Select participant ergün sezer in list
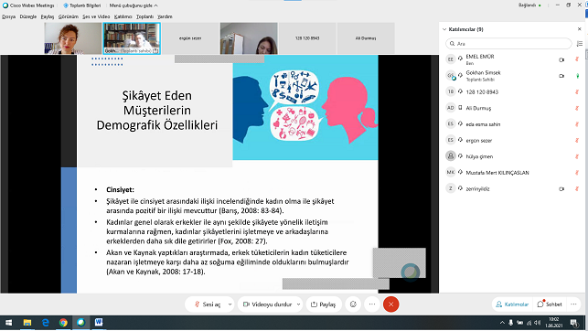588x331 pixels. click(x=513, y=140)
